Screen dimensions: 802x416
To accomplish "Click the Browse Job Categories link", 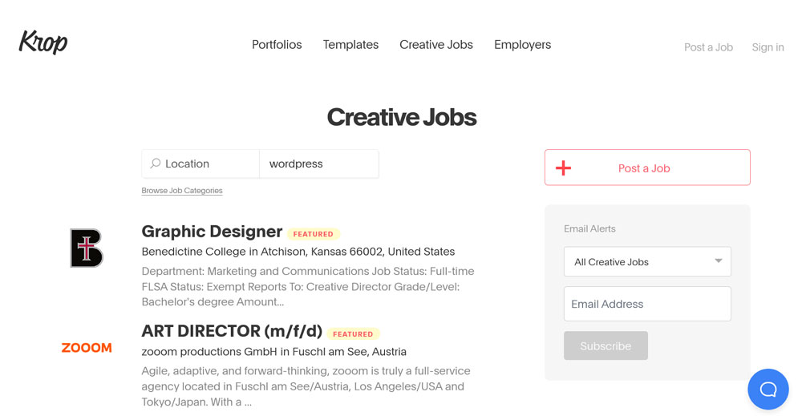I will point(182,191).
